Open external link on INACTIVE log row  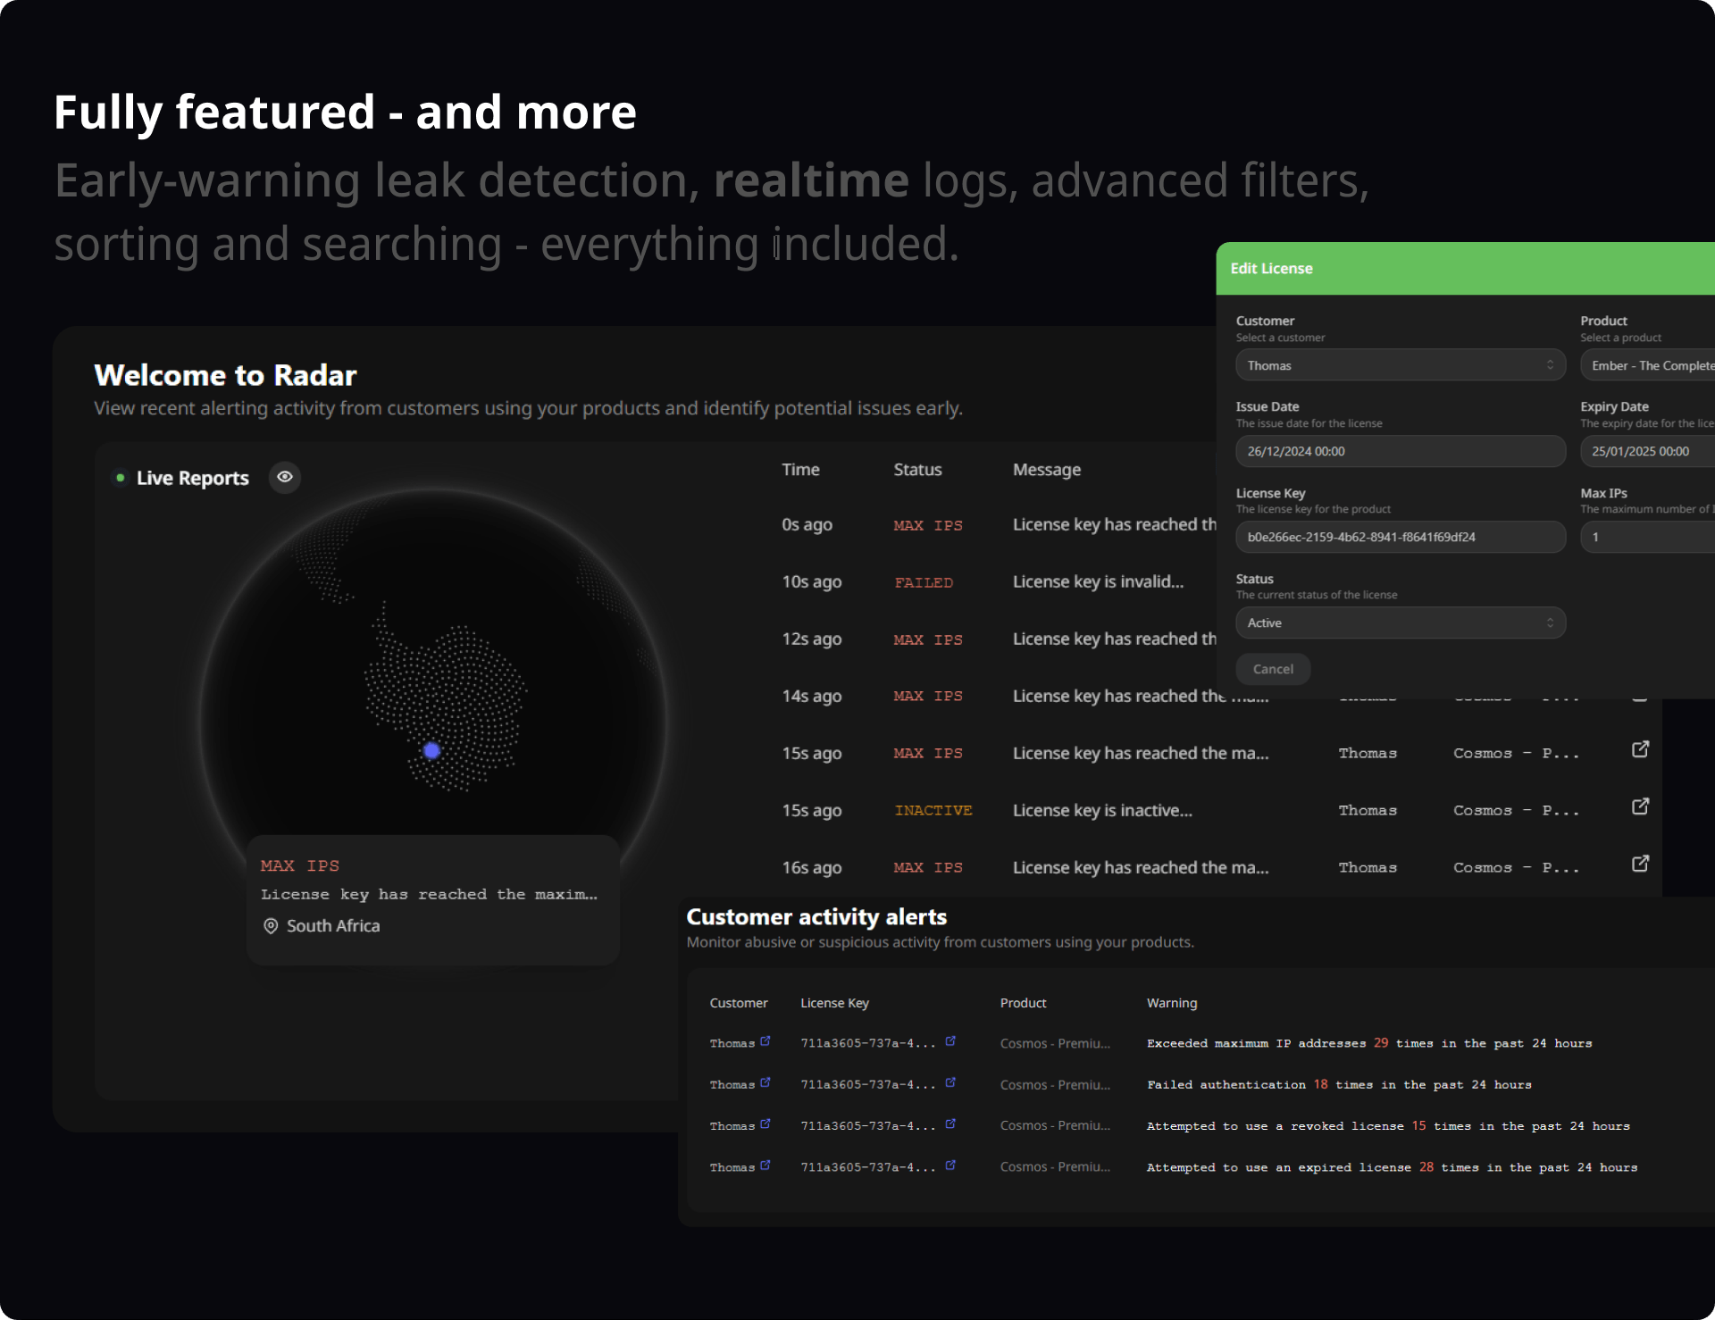click(1640, 806)
